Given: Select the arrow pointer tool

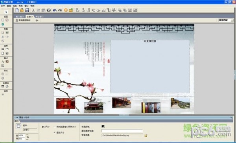Looking at the screenshot, I should 6,12.
